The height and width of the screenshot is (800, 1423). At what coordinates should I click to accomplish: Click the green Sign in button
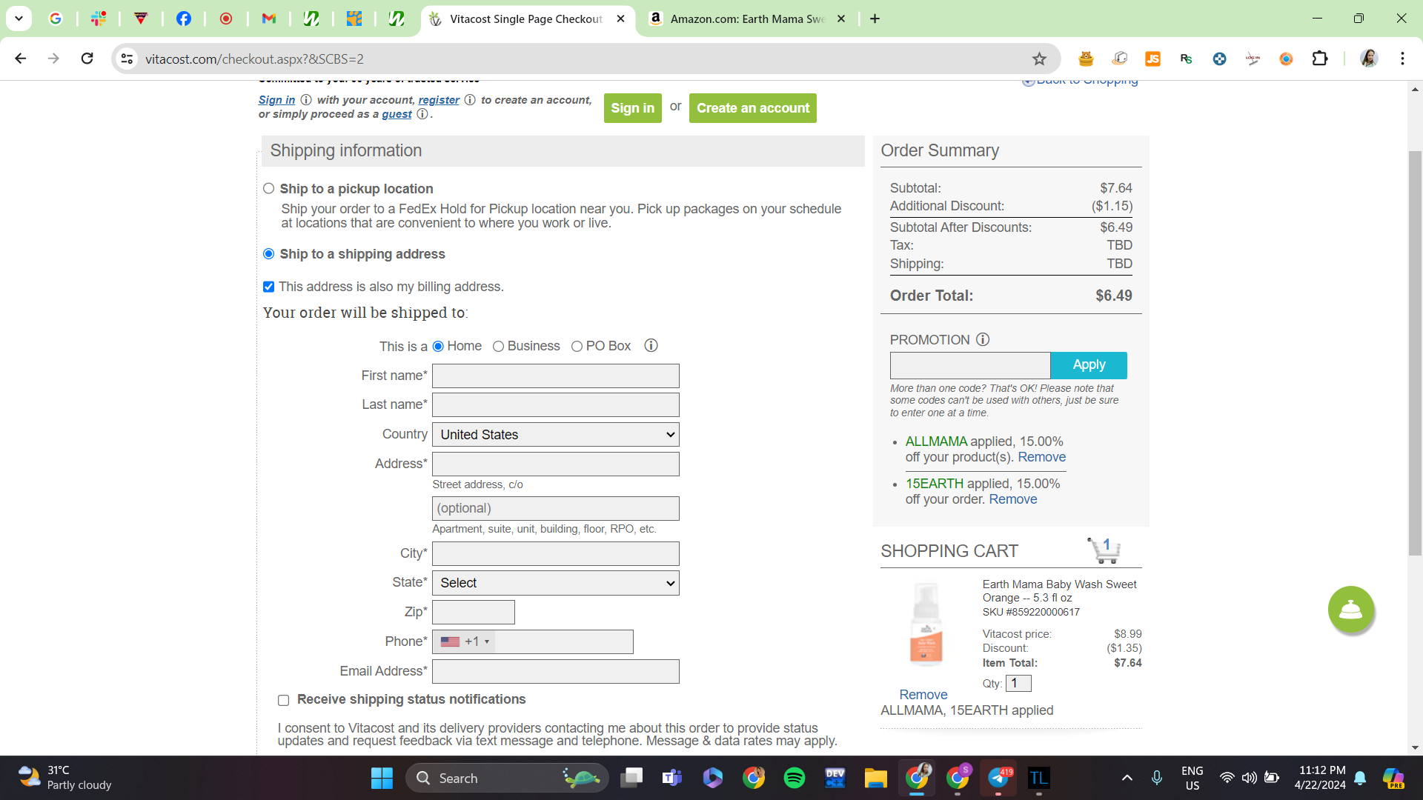pos(633,108)
